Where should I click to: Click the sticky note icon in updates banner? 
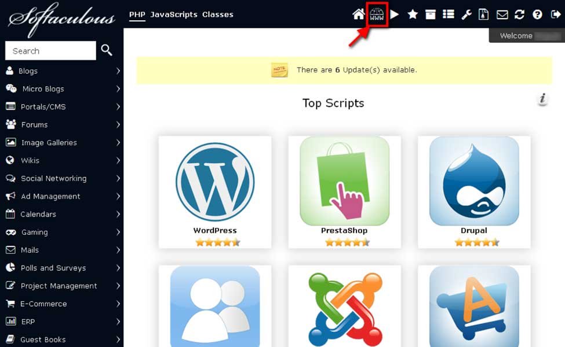click(279, 70)
